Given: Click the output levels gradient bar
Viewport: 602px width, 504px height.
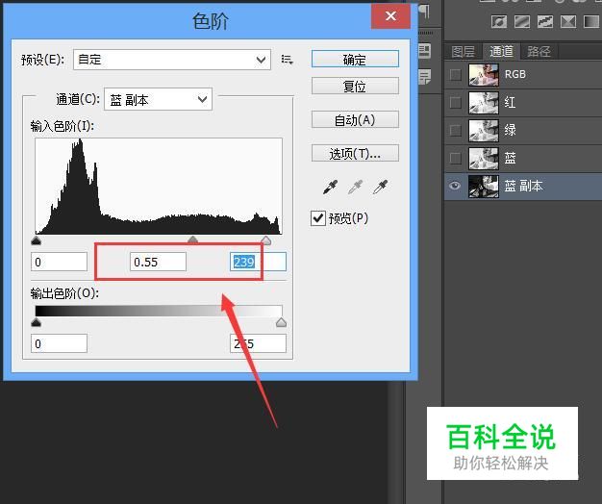Looking at the screenshot, I should 159,311.
